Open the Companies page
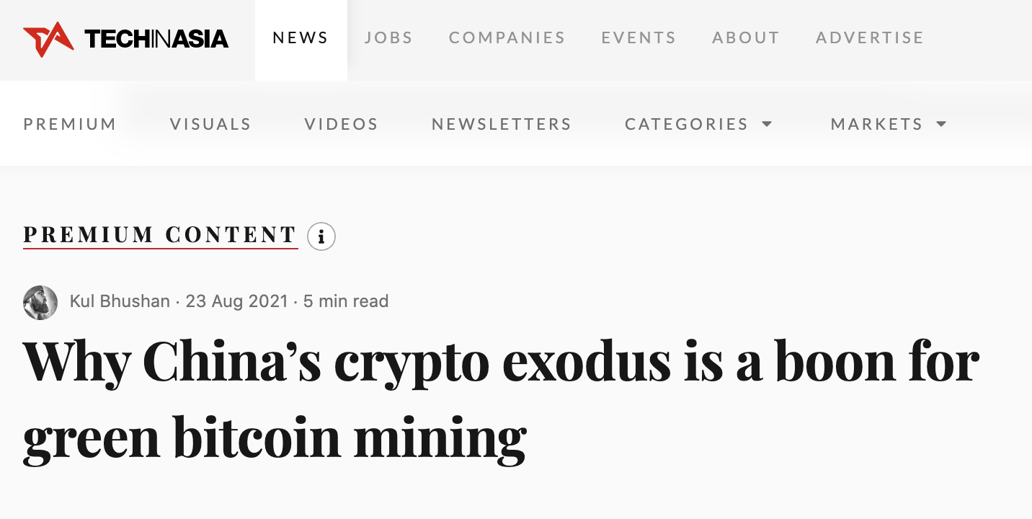This screenshot has height=519, width=1032. coord(507,38)
